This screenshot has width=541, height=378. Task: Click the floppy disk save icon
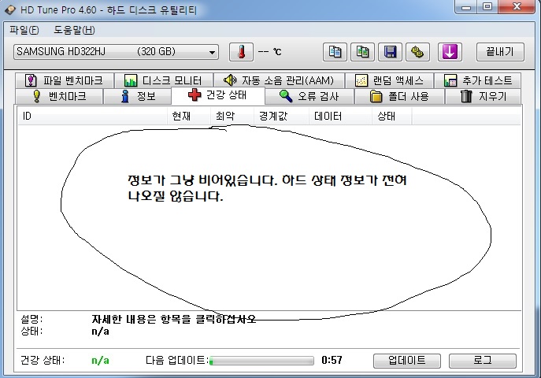(390, 52)
